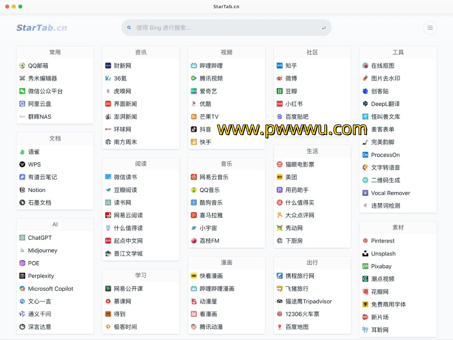Click the Unsplash icon
Image resolution: width=453 pixels, height=340 pixels.
click(366, 253)
